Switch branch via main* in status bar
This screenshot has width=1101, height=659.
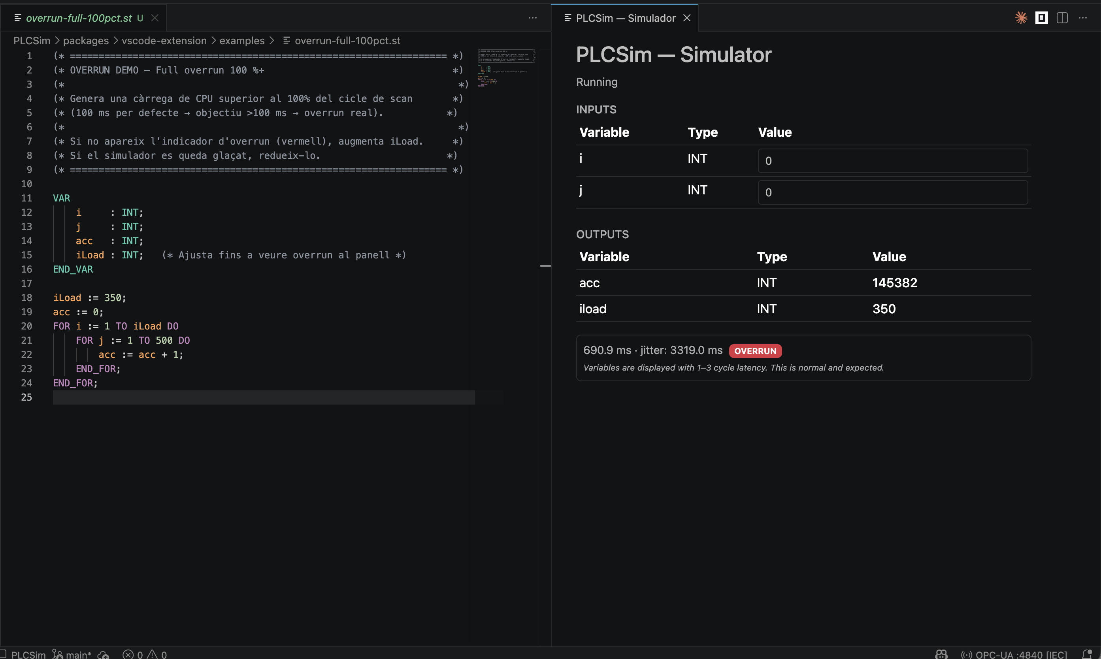[79, 655]
